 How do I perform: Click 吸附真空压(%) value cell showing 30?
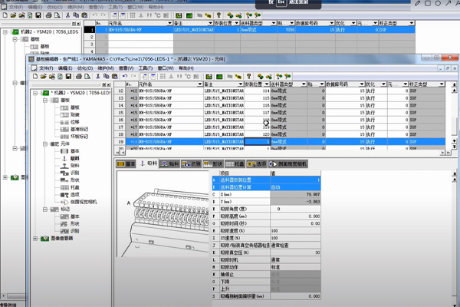pyautogui.click(x=295, y=253)
